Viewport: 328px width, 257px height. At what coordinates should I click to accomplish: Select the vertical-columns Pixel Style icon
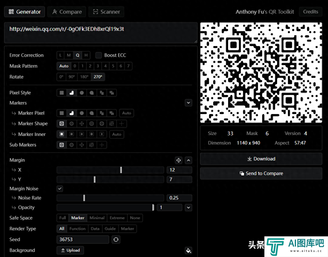pos(112,93)
